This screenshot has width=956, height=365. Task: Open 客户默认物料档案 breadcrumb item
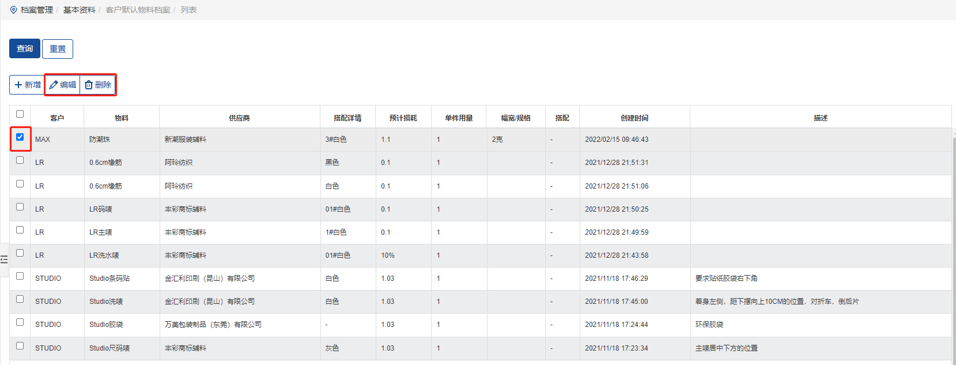click(x=138, y=10)
